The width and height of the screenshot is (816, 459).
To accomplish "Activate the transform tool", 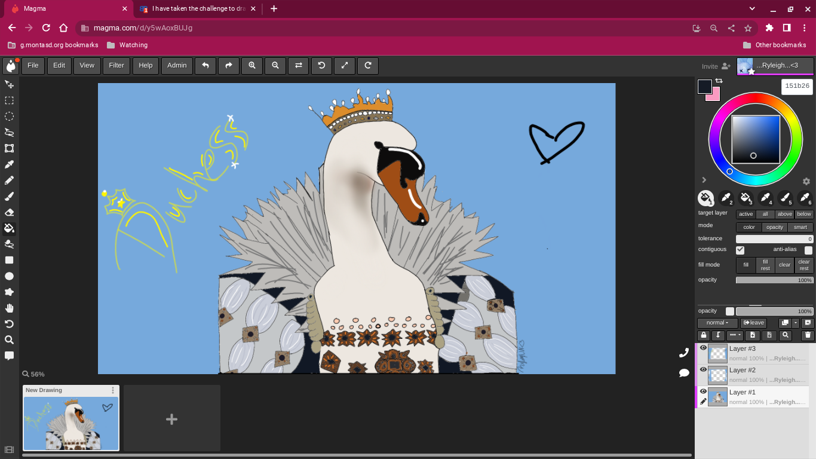I will coord(9,148).
